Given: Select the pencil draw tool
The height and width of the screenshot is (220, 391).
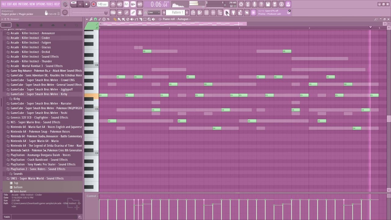Looking at the screenshot, I should pos(115,19).
